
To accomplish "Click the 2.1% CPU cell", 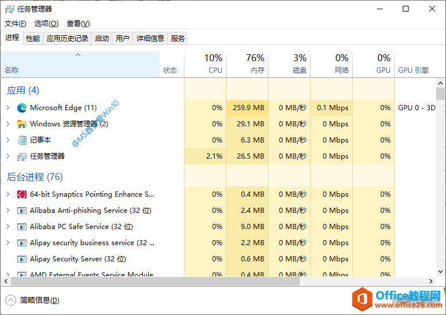I will (205, 156).
